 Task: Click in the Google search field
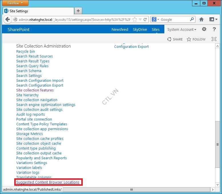coord(175,19)
